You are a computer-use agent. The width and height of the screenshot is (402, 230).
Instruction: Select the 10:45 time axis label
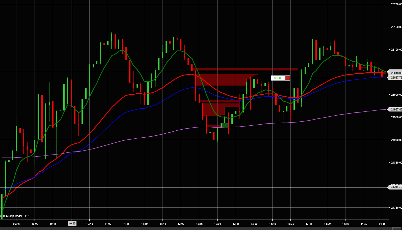click(90, 224)
